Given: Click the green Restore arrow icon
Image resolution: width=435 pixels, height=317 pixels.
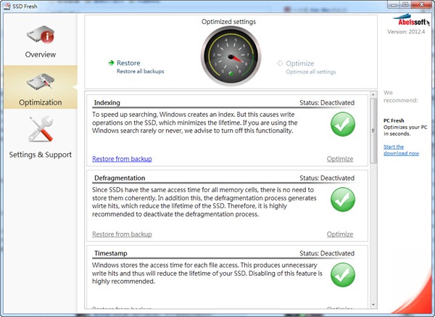Looking at the screenshot, I should [111, 62].
